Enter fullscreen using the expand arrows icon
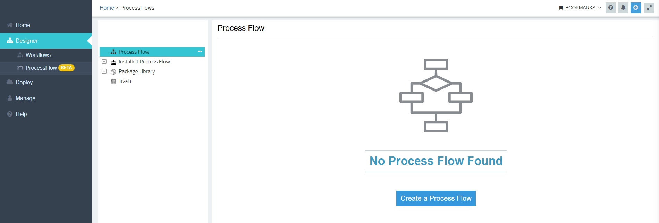 (x=649, y=8)
